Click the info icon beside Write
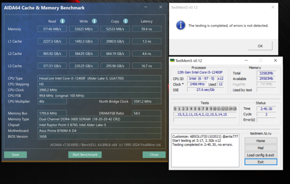 [x=94, y=21]
